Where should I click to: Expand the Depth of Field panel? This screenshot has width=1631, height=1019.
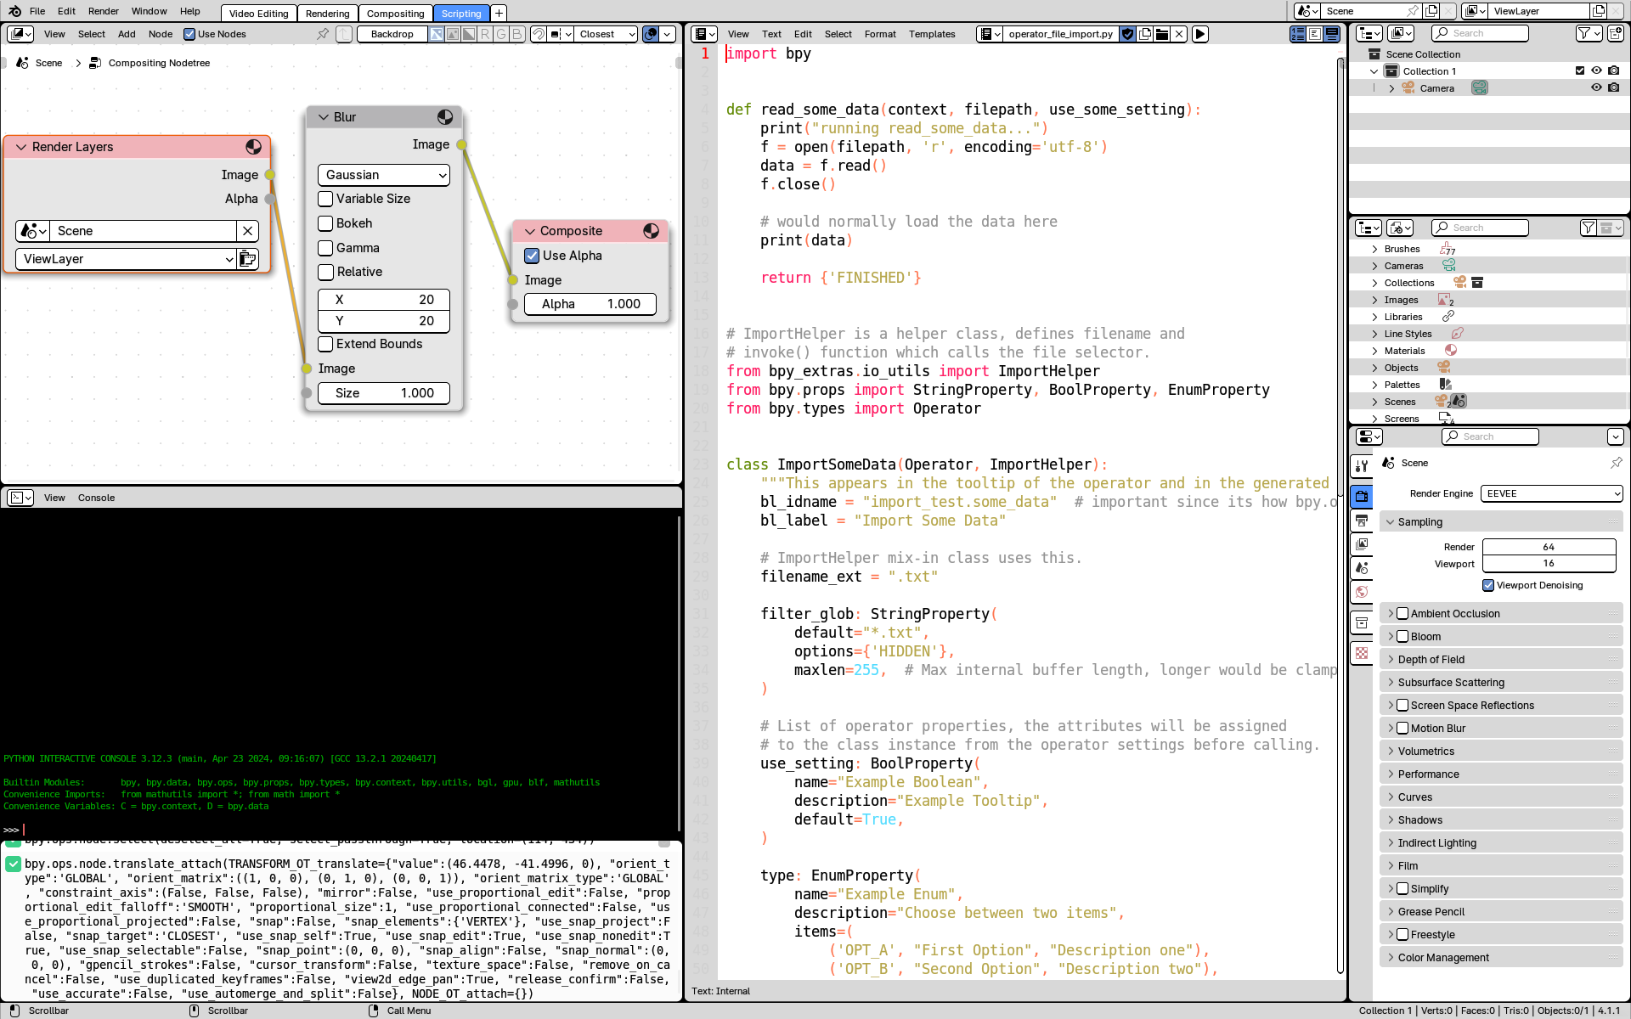click(1431, 660)
